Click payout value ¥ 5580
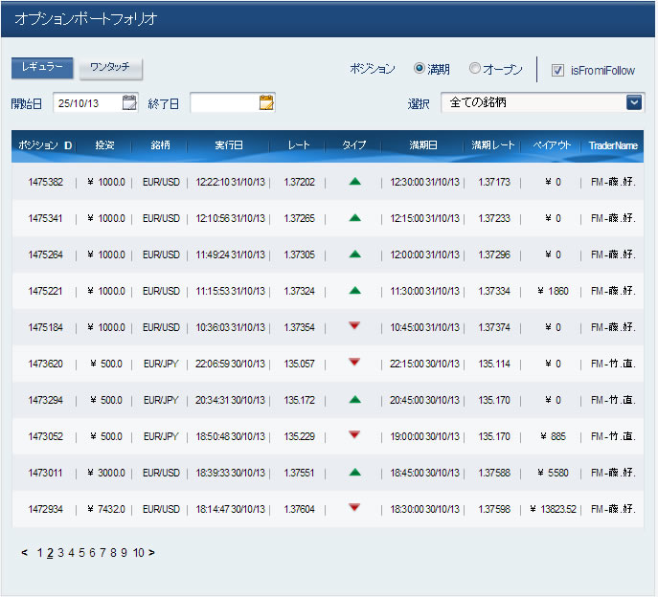This screenshot has height=597, width=658. [553, 473]
